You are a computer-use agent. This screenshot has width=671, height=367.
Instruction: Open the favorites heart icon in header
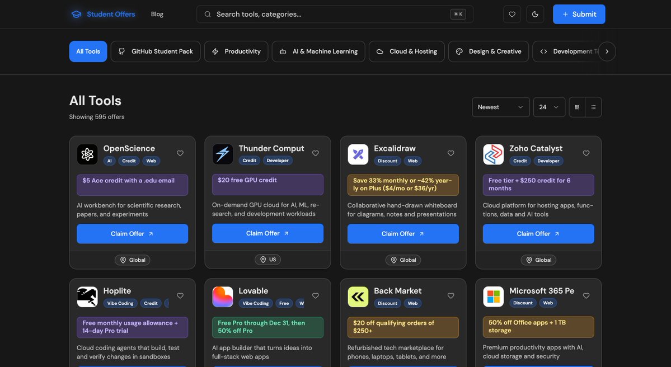(512, 14)
